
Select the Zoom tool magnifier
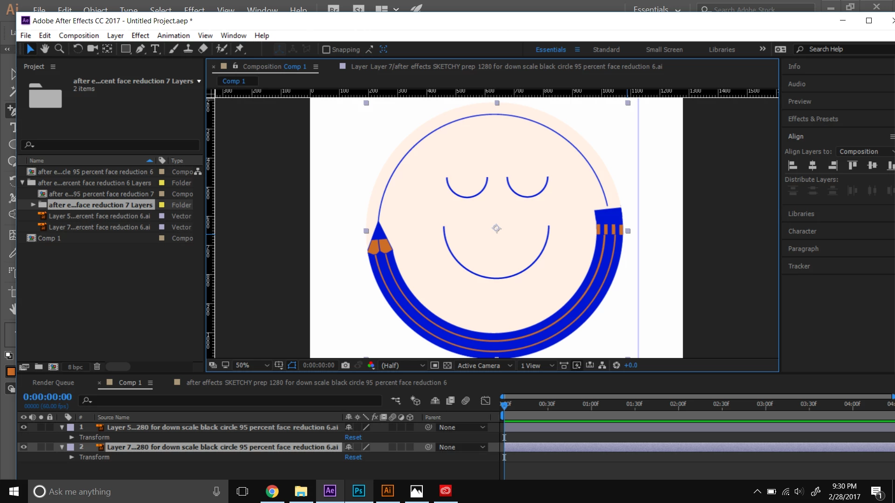tap(59, 49)
